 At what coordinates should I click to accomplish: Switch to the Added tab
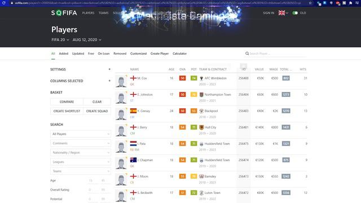(x=64, y=54)
